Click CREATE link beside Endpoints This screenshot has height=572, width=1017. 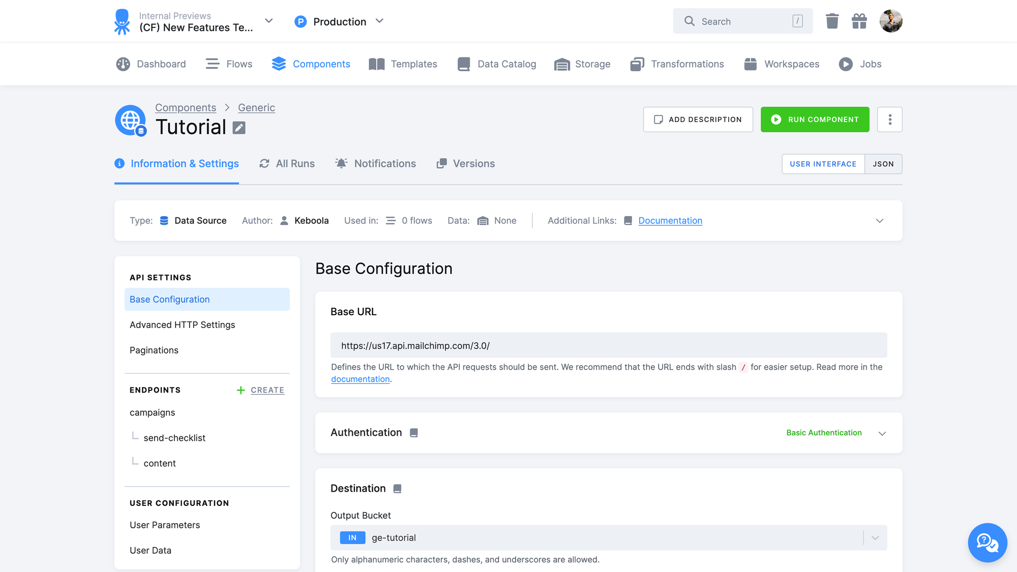[x=267, y=390]
